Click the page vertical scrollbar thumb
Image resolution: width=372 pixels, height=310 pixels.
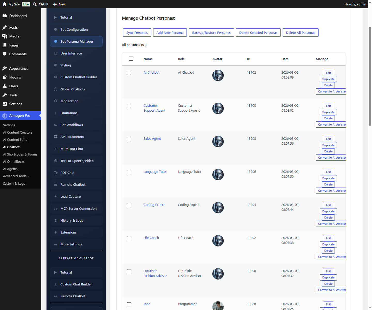click(370, 76)
